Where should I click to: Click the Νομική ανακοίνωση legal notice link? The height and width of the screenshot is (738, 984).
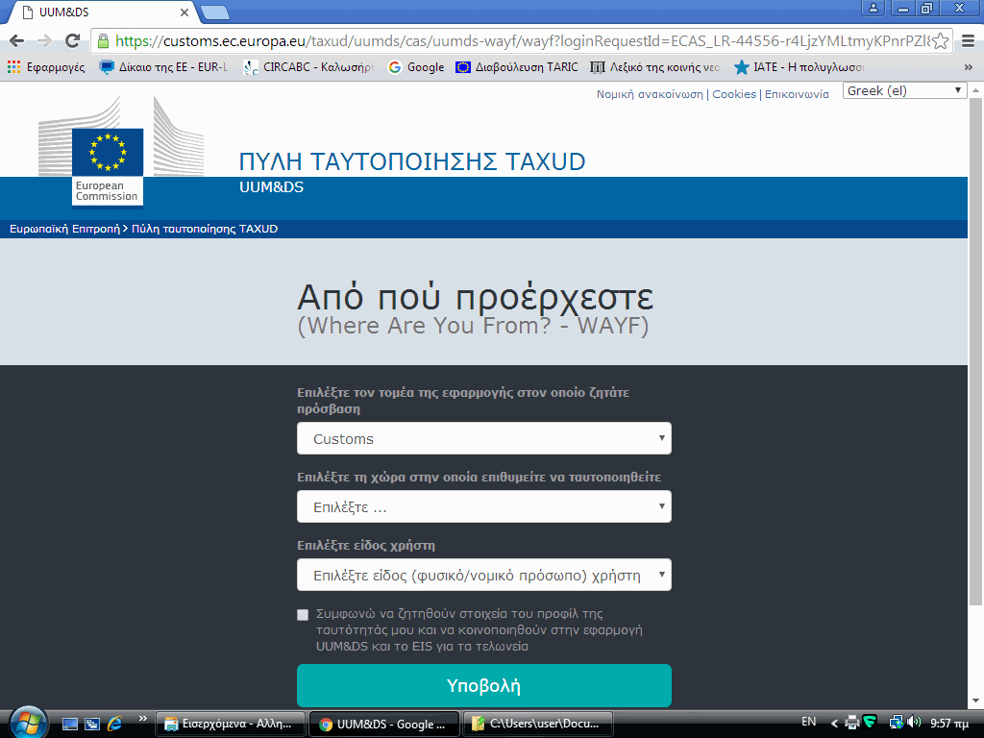click(650, 94)
